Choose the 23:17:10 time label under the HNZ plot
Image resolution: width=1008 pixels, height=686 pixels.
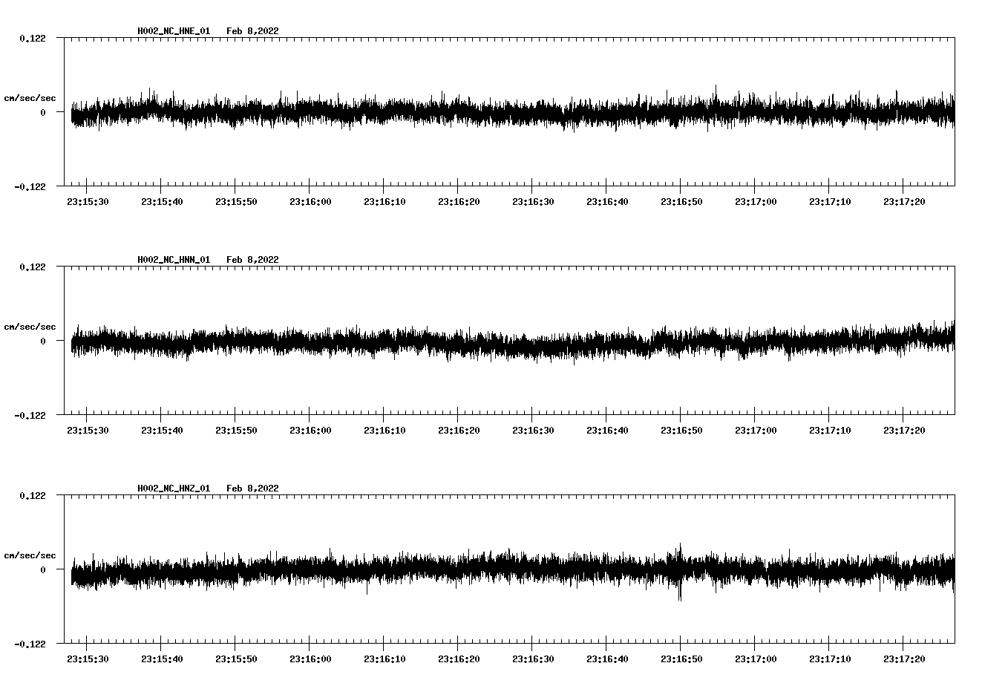tap(830, 659)
